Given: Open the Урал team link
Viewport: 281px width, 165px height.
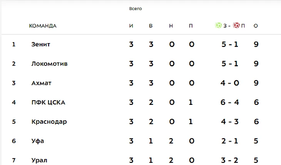Looking at the screenshot, I should tap(40, 160).
